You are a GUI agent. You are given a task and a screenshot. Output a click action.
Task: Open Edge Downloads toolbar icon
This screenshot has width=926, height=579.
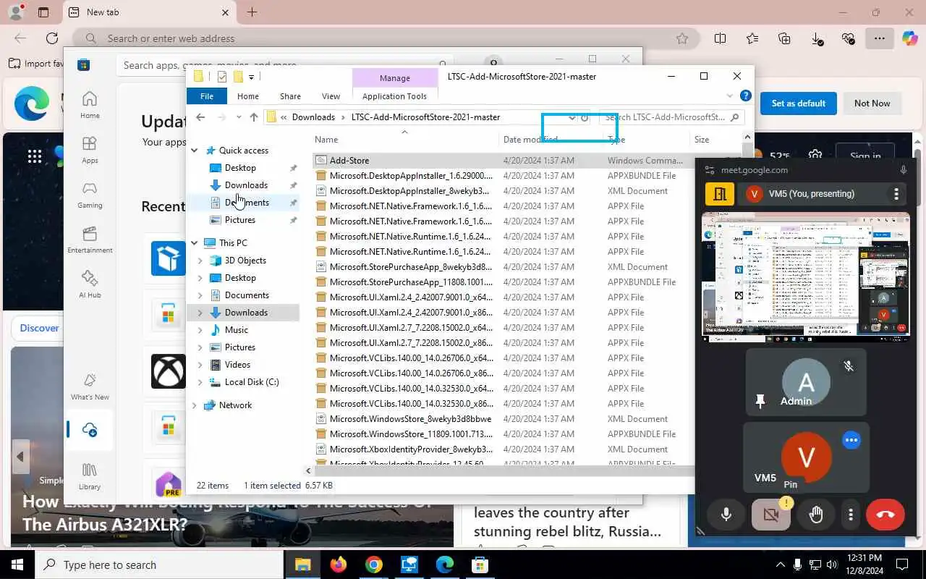tap(817, 38)
